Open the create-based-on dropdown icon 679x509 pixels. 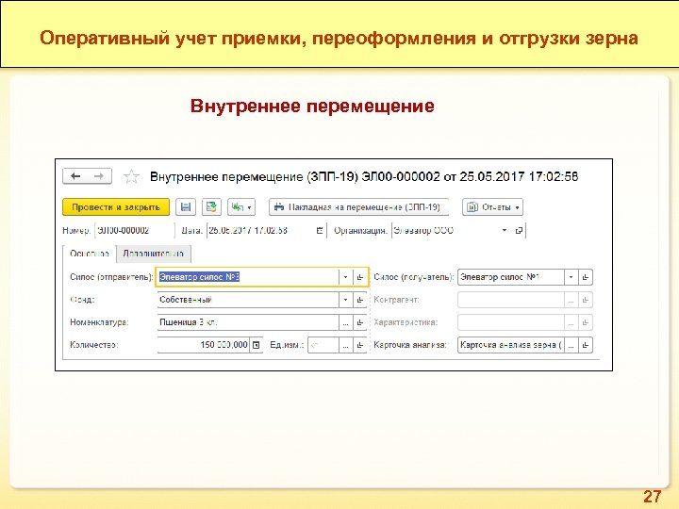[x=241, y=207]
